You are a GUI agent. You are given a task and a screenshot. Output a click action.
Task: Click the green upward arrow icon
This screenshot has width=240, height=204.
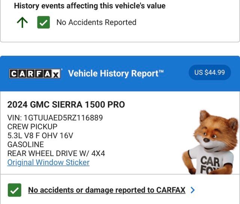point(22,22)
